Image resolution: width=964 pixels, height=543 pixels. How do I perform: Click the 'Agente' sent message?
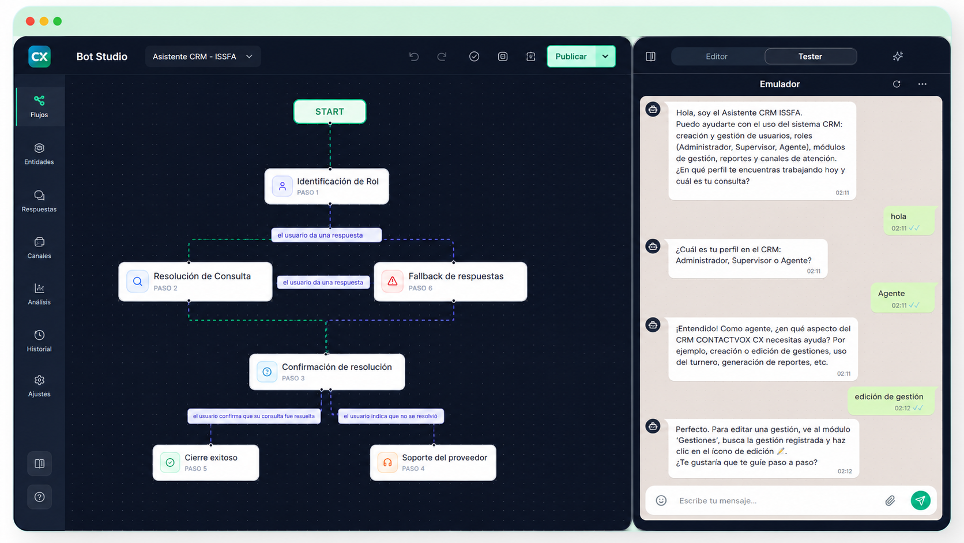pyautogui.click(x=902, y=298)
